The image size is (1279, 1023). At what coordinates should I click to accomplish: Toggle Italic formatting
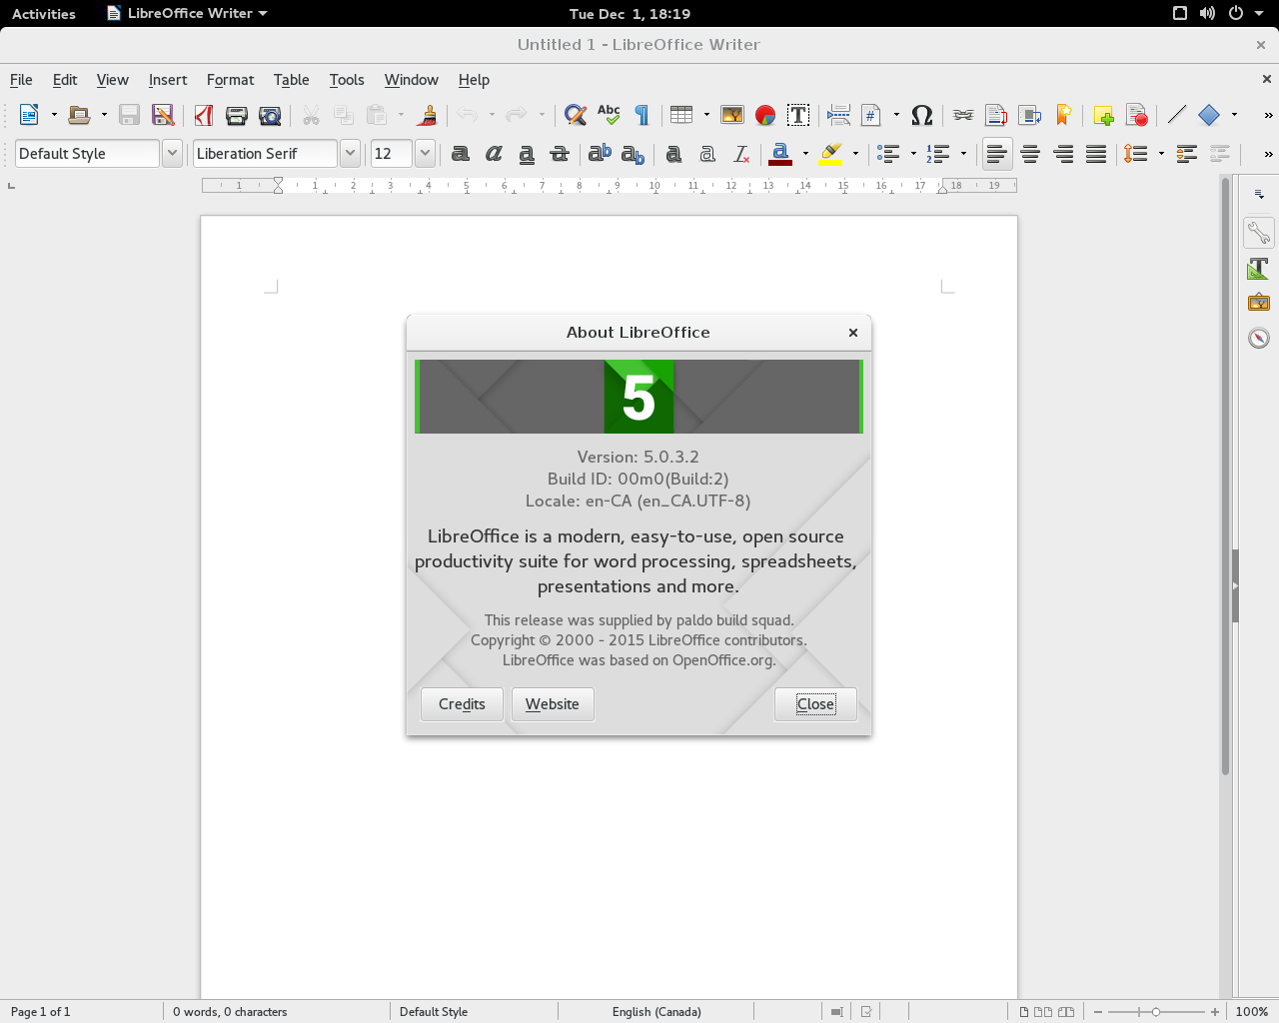[x=494, y=154]
